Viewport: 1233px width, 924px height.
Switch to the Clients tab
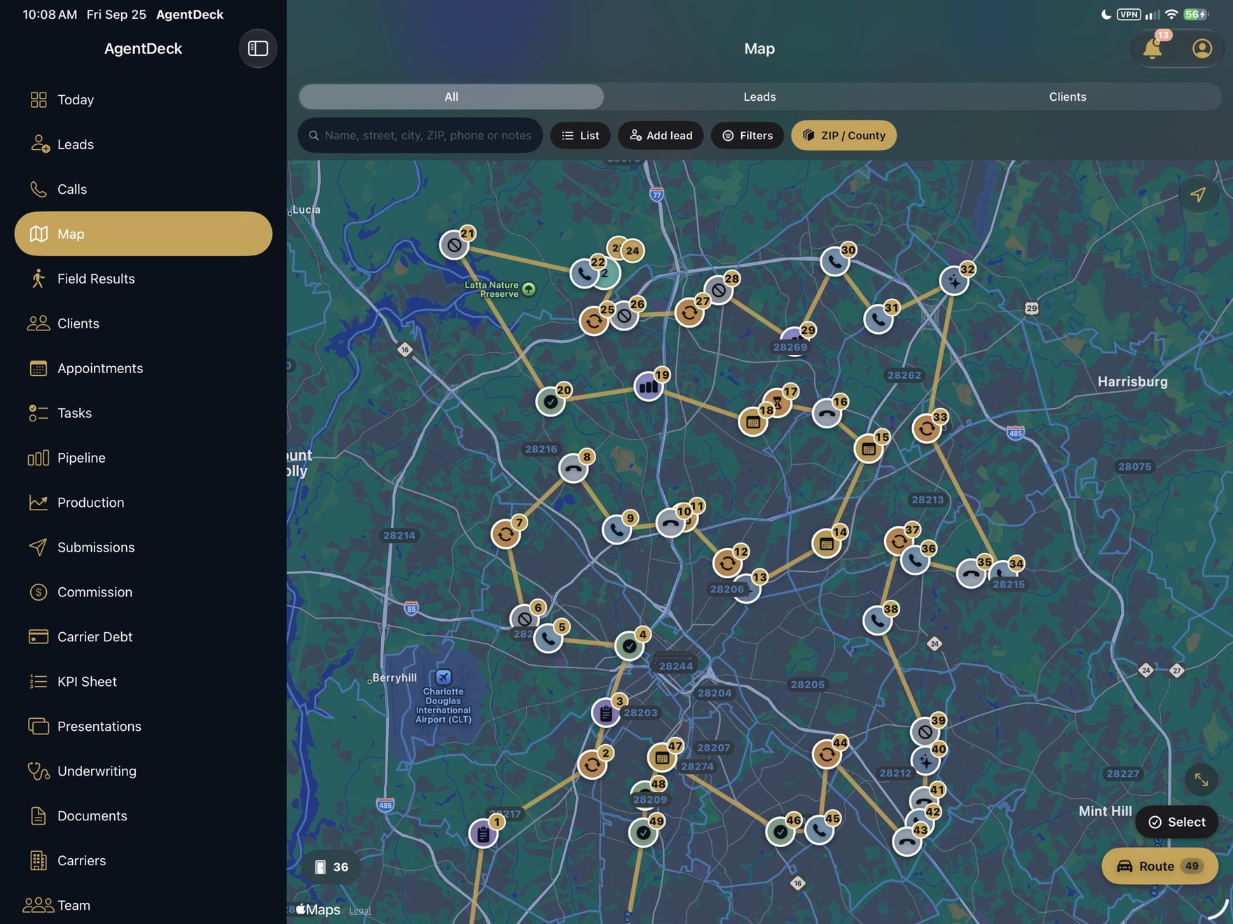[1067, 97]
